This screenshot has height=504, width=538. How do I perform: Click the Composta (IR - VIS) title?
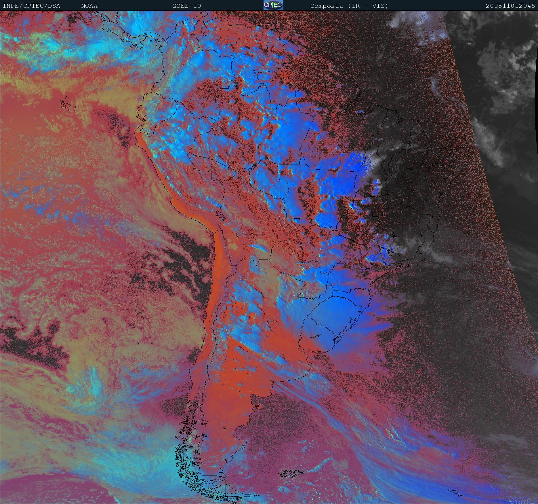click(x=349, y=6)
